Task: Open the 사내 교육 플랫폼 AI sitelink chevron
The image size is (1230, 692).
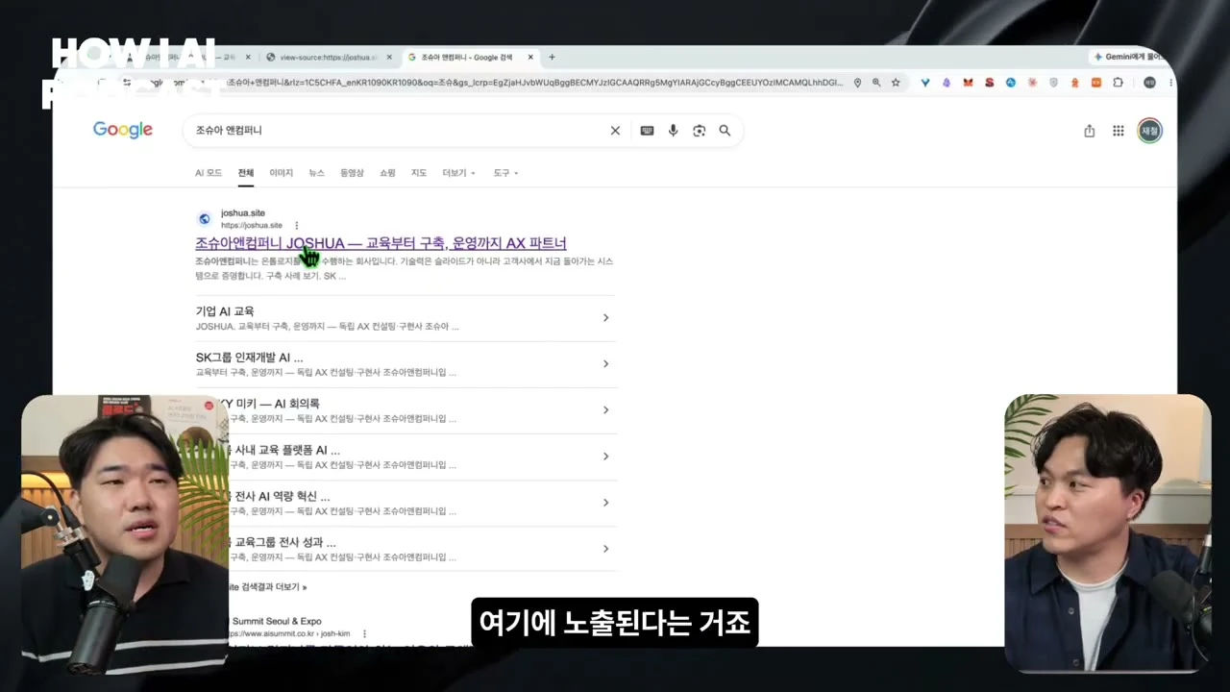Action: point(605,457)
